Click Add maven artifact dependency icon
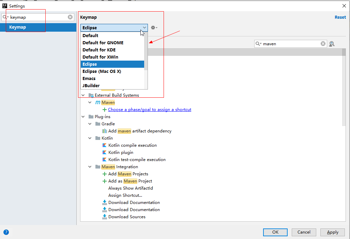The width and height of the screenshot is (350, 239). pyautogui.click(x=105, y=131)
